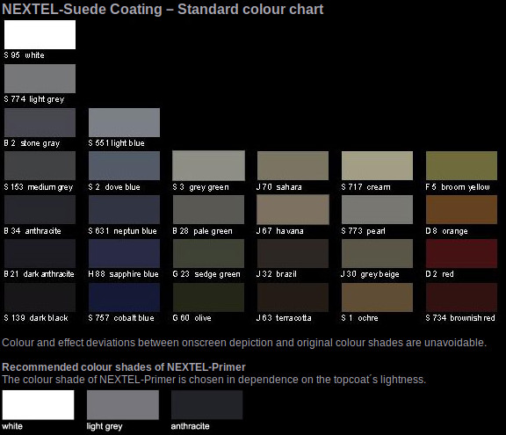Select the J 30 grey beige swatch
The width and height of the screenshot is (506, 435).
coord(377,253)
